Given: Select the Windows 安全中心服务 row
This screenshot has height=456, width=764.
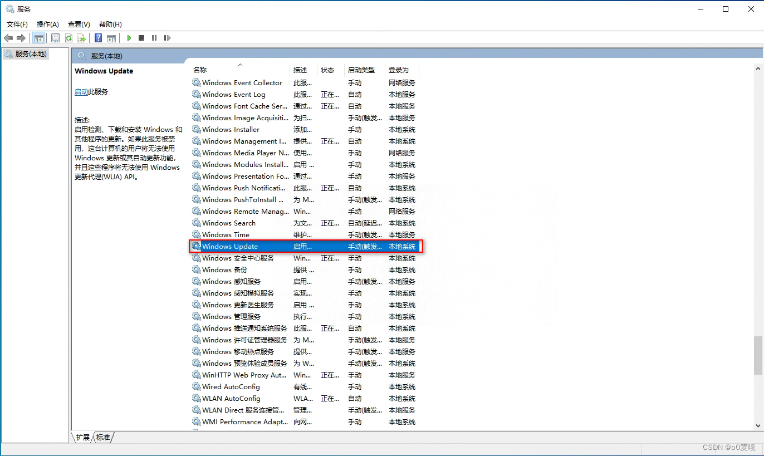Looking at the screenshot, I should (x=304, y=258).
